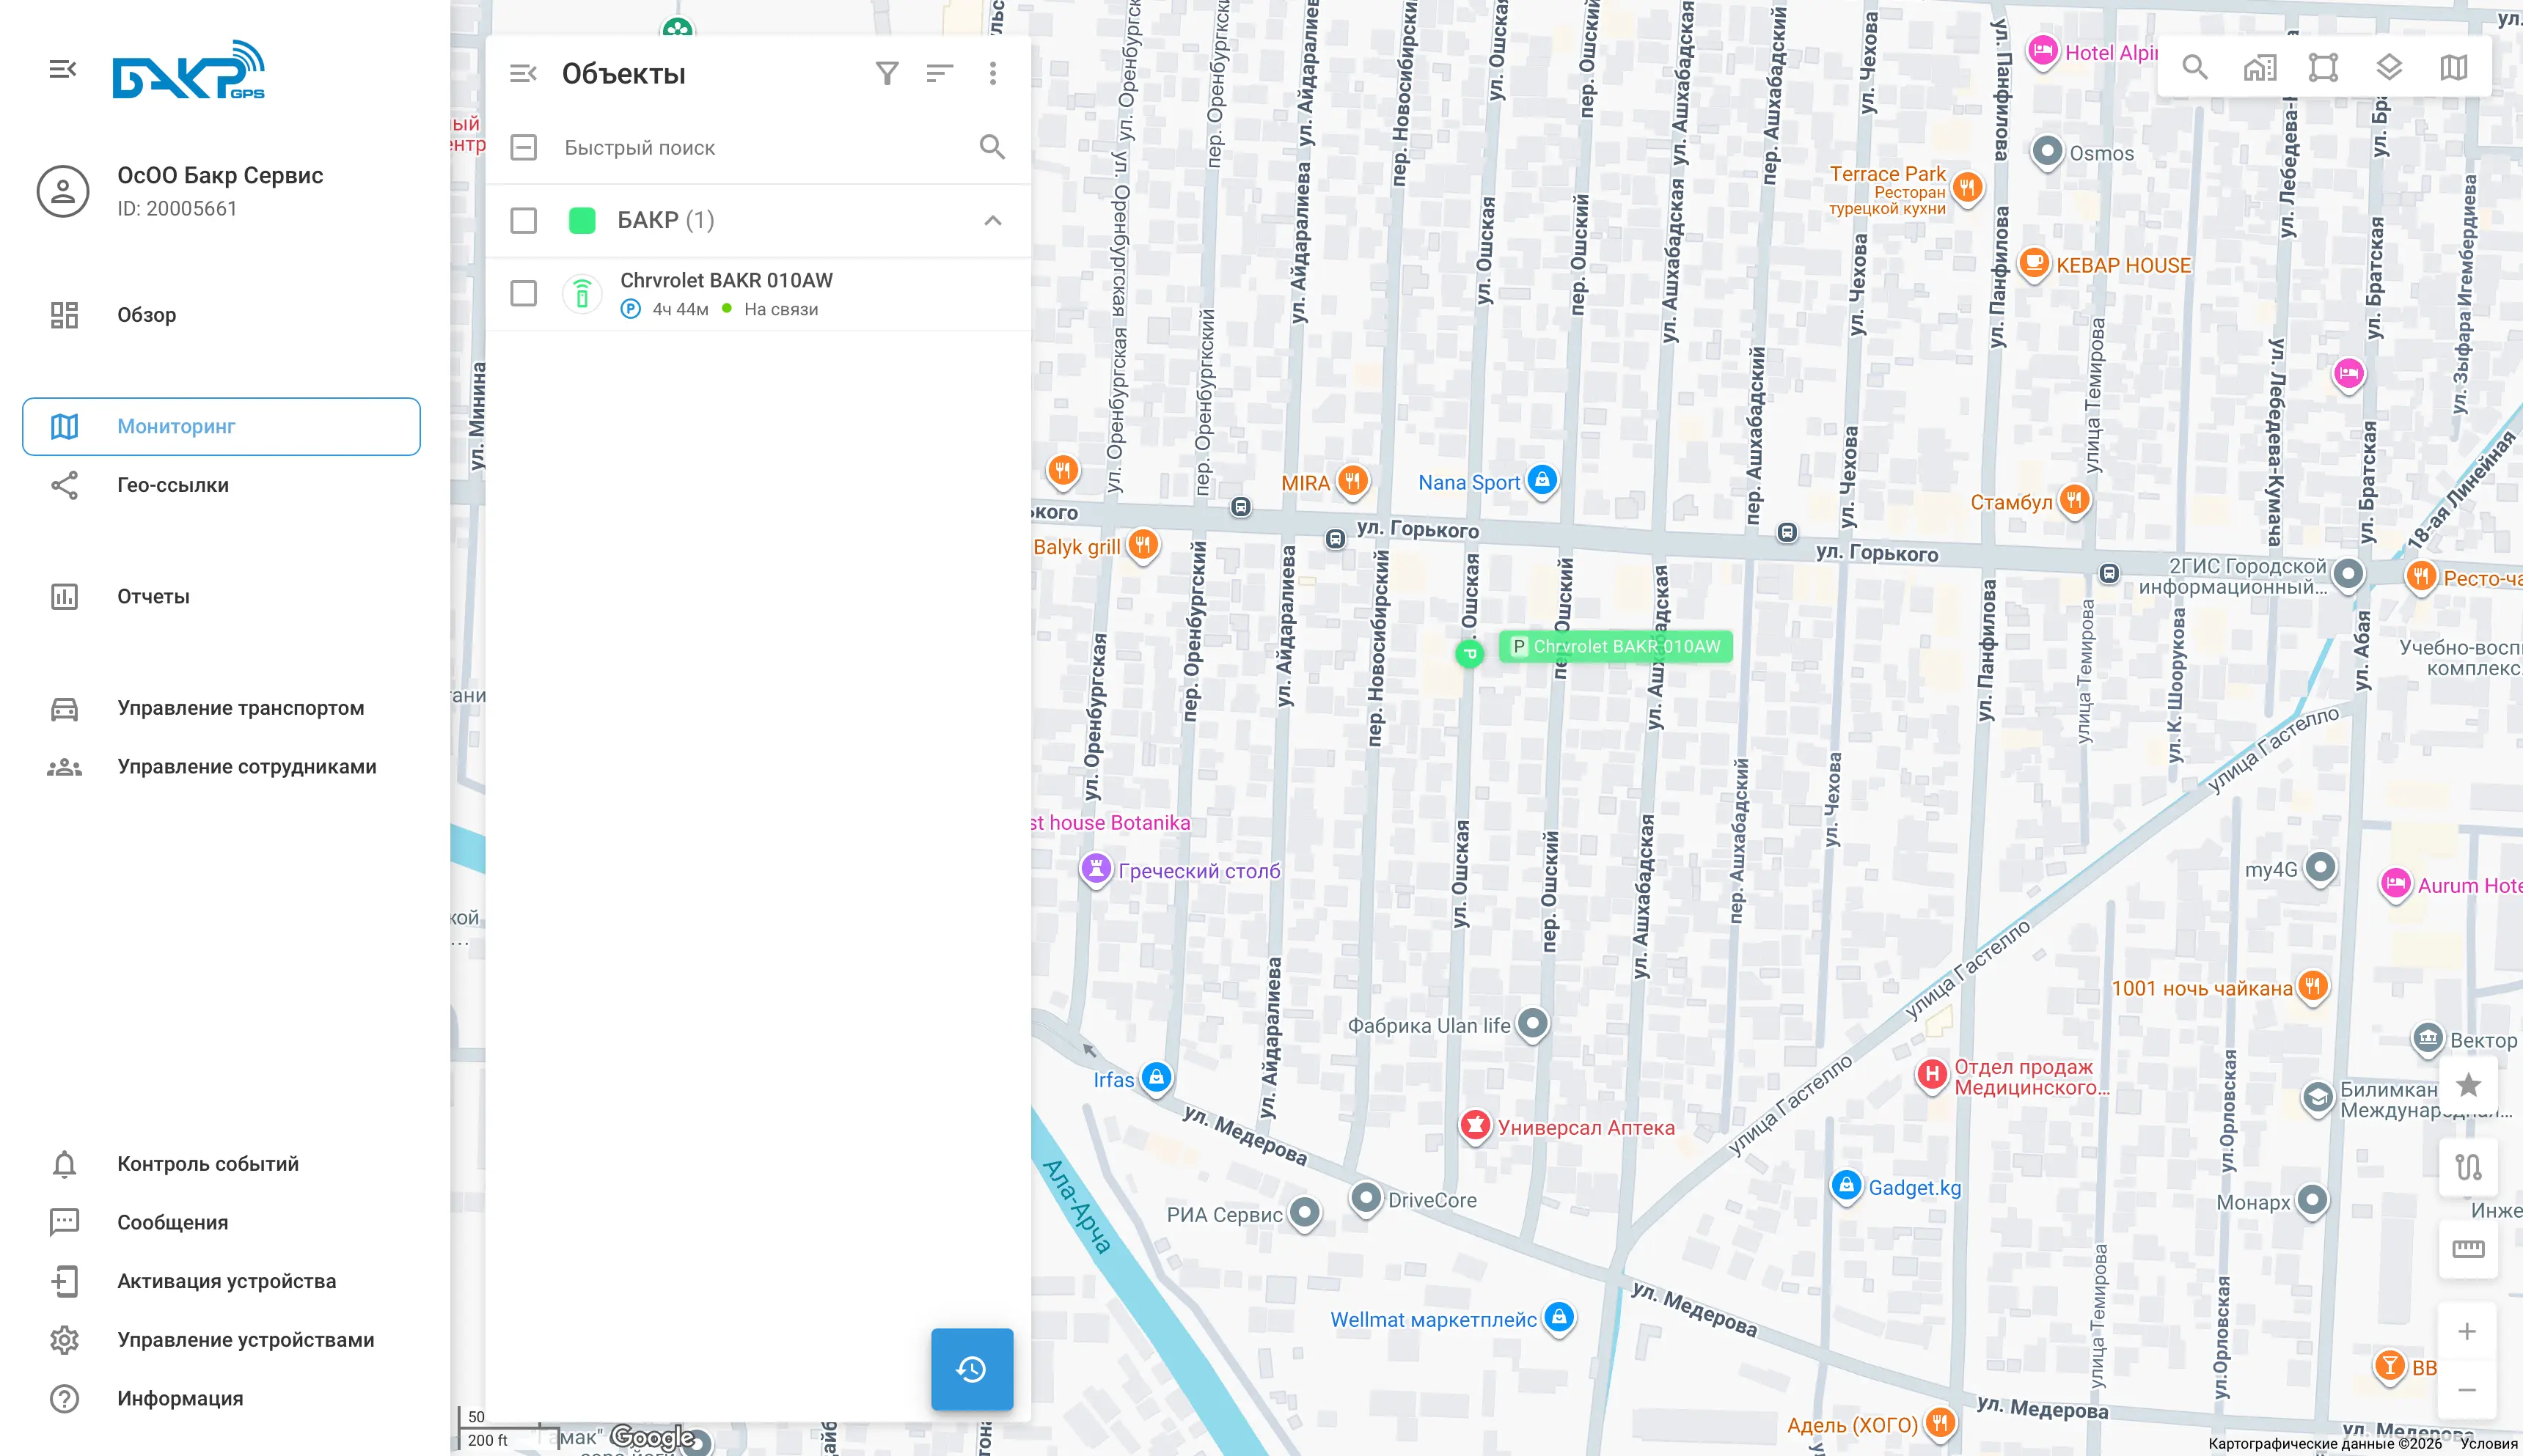Switch to the Отчеты section
Image resolution: width=2523 pixels, height=1456 pixels.
pos(152,596)
